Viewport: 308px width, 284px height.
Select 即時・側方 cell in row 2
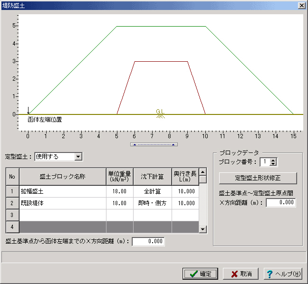coord(153,203)
